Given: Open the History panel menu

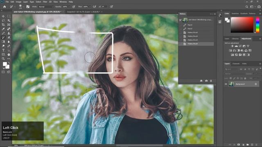Looking at the screenshot, I should click(215, 14).
